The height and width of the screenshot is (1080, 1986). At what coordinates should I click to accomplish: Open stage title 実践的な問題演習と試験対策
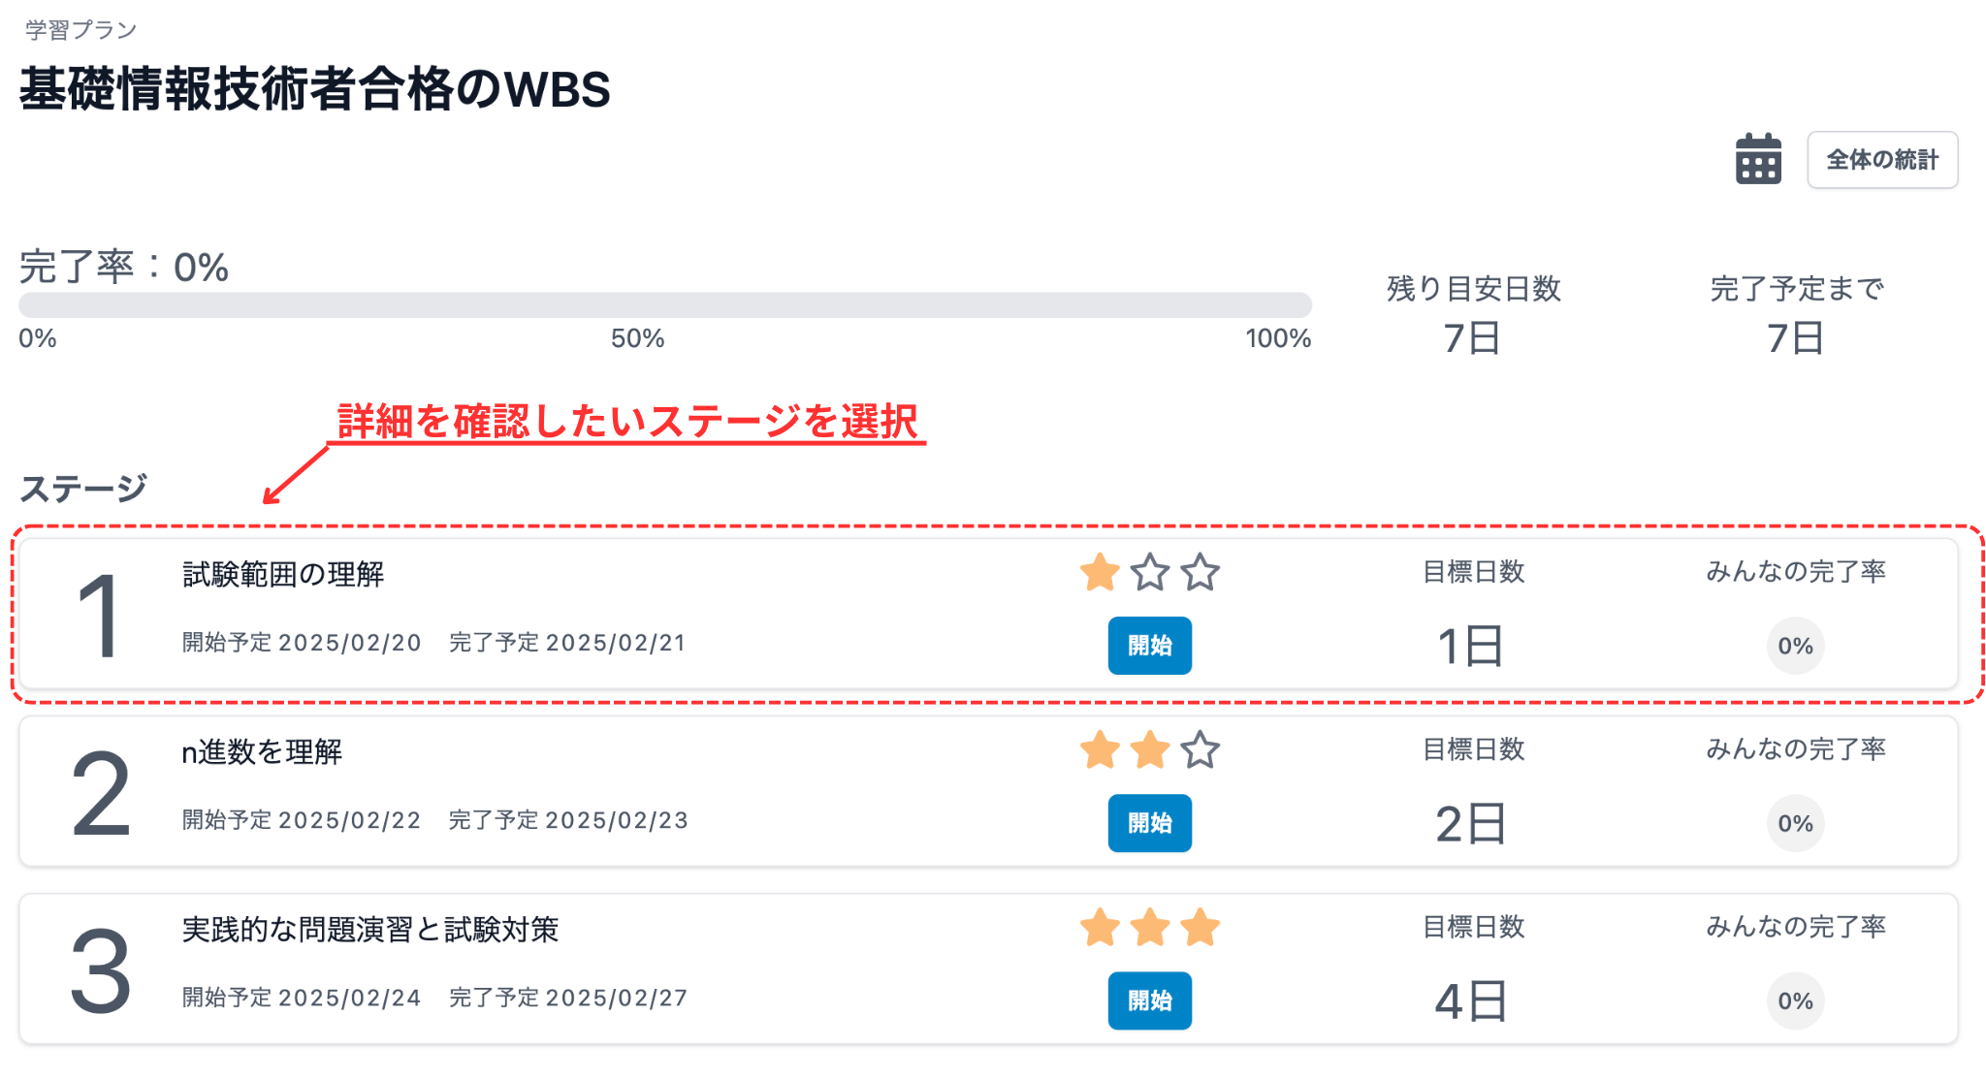coord(370,929)
